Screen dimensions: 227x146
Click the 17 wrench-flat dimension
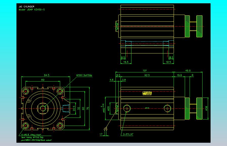[101, 134]
